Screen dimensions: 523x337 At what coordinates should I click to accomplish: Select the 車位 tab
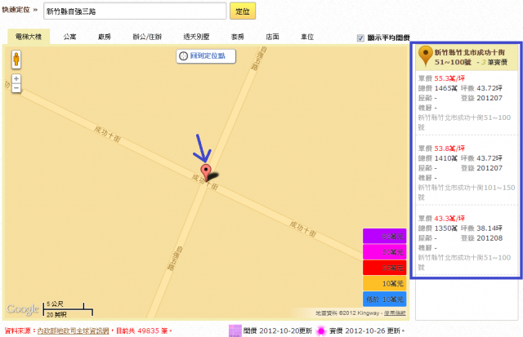click(307, 37)
